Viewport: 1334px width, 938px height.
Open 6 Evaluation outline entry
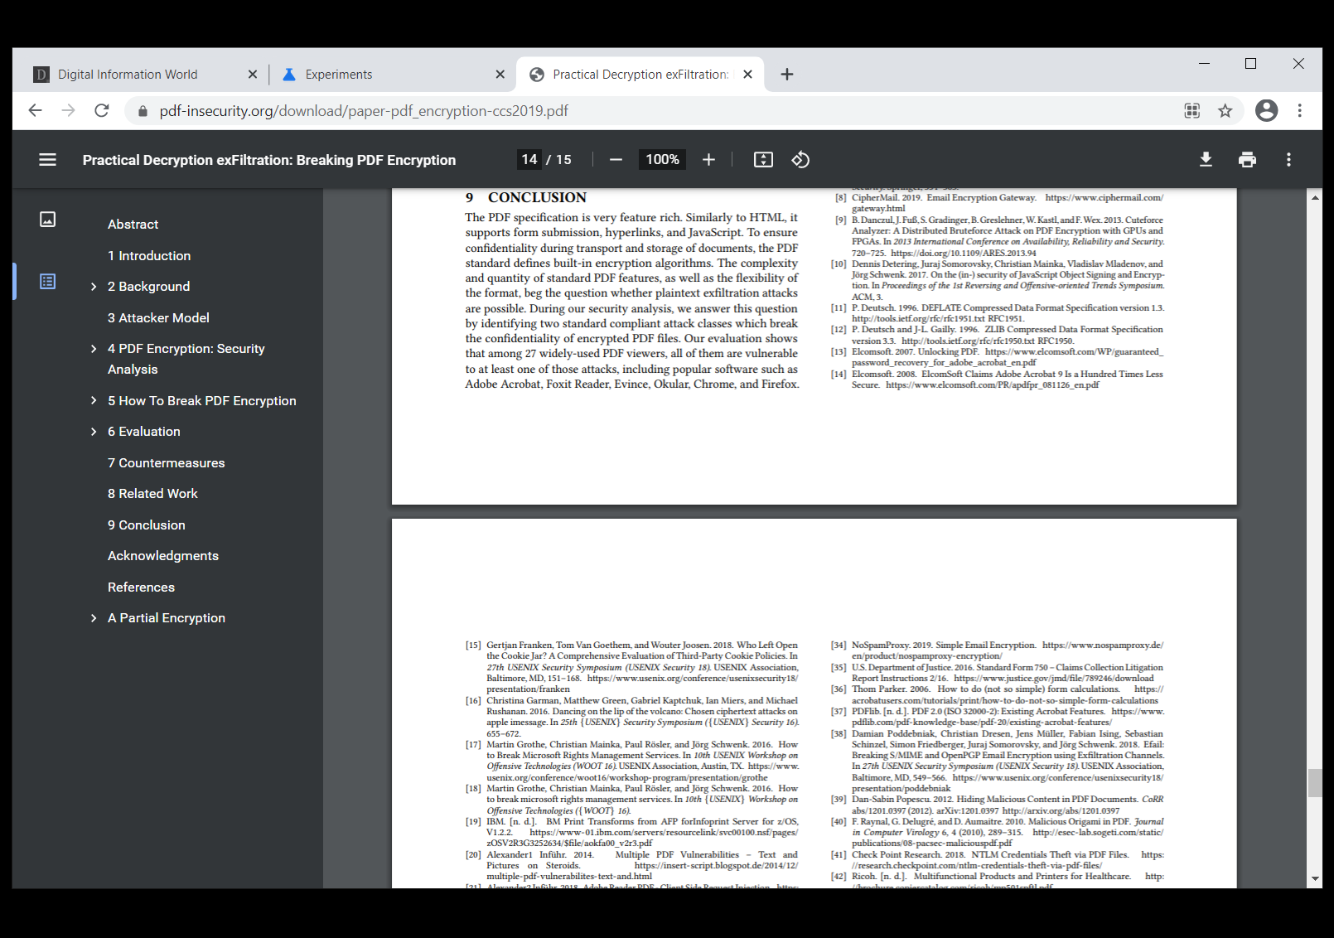143,432
